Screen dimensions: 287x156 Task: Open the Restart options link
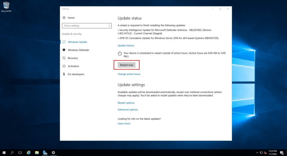[126, 103]
